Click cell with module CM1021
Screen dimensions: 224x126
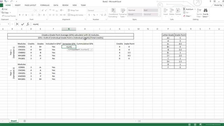22,47
